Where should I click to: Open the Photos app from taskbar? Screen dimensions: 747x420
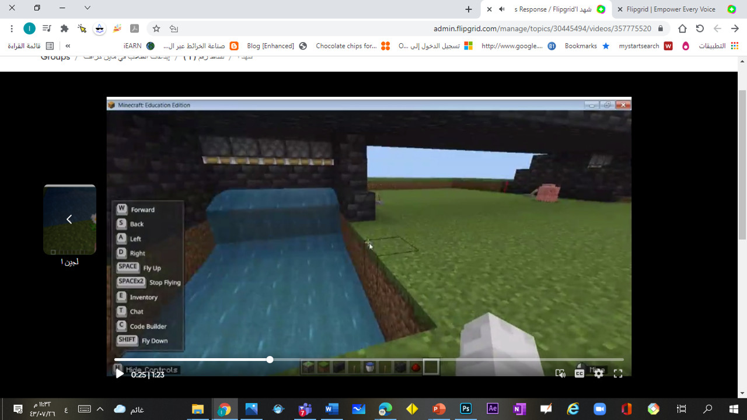tap(252, 409)
